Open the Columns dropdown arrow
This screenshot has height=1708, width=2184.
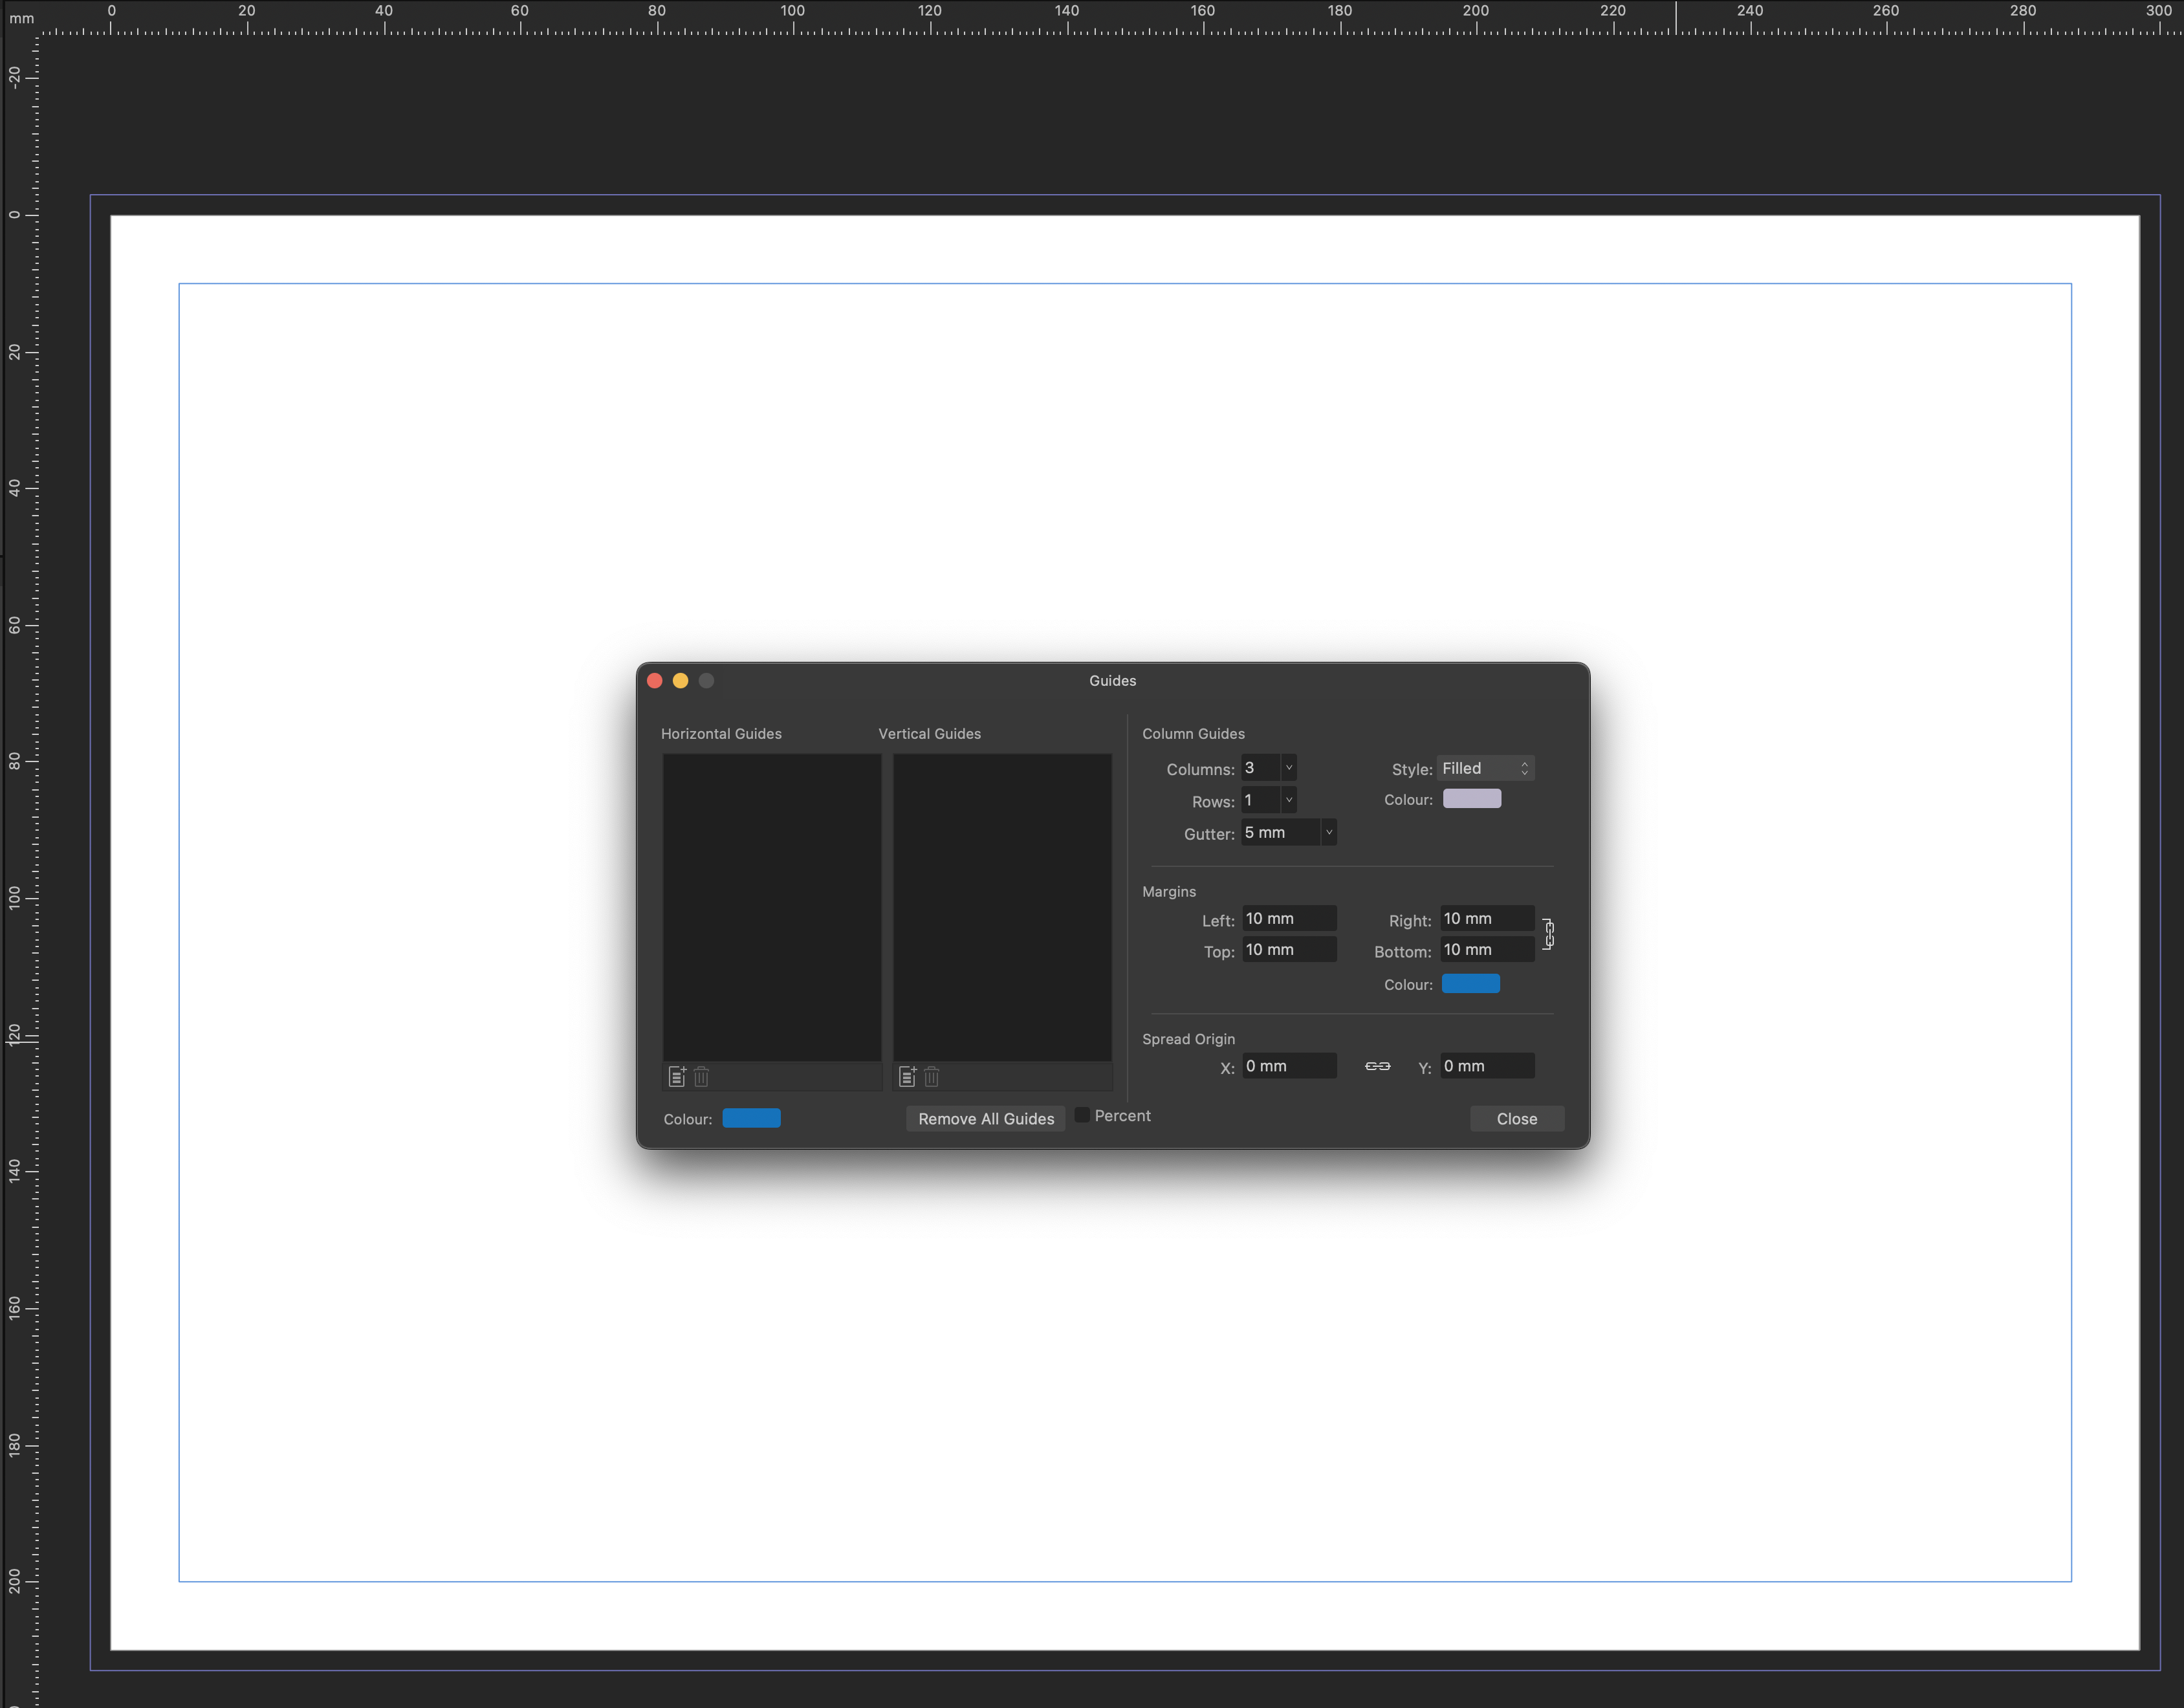(1289, 768)
